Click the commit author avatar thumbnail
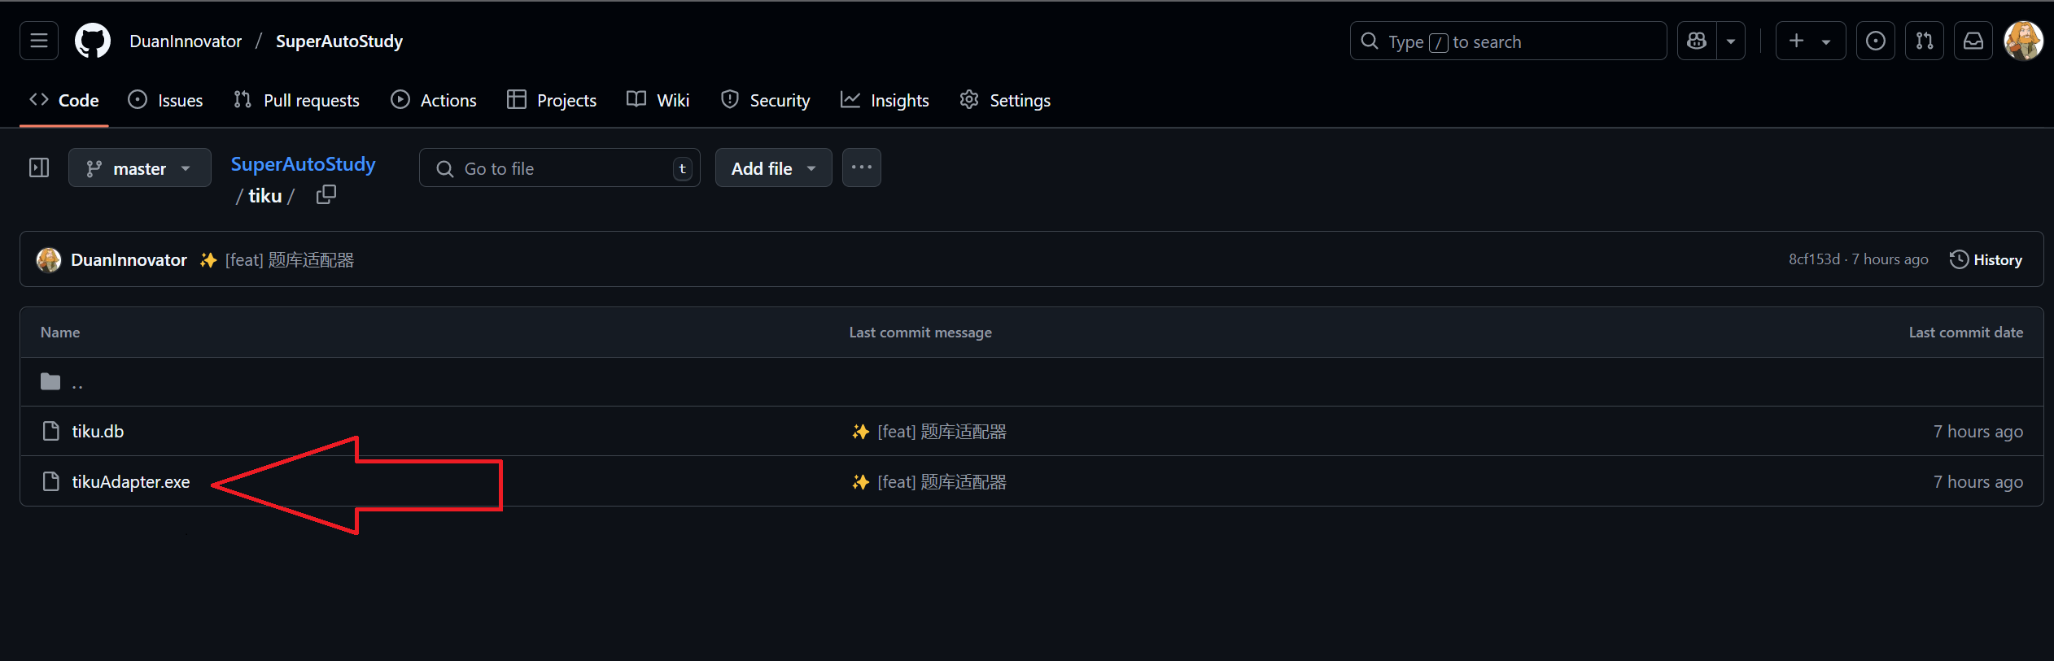This screenshot has width=2054, height=661. coord(49,259)
